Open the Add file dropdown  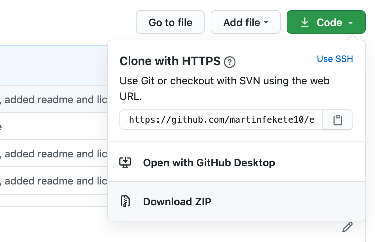click(246, 22)
